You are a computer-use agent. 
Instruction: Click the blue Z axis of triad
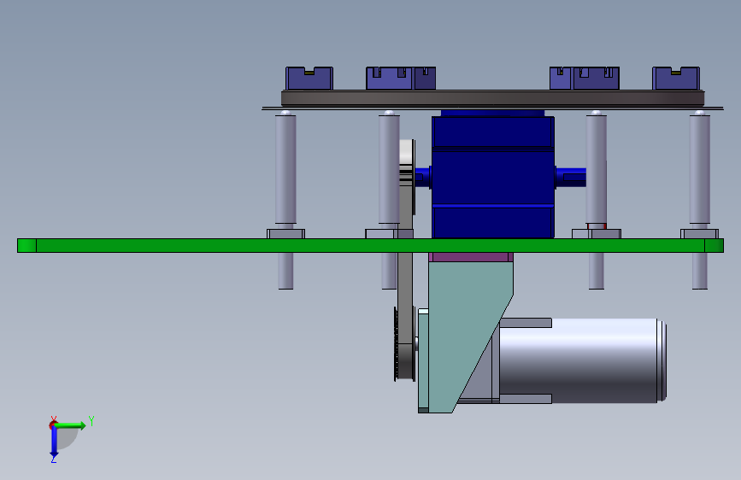coord(54,442)
